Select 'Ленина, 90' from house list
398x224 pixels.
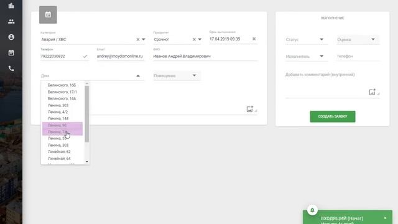pos(62,125)
